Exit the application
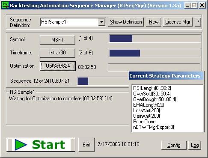This screenshot has width=208, height=158. (86, 145)
